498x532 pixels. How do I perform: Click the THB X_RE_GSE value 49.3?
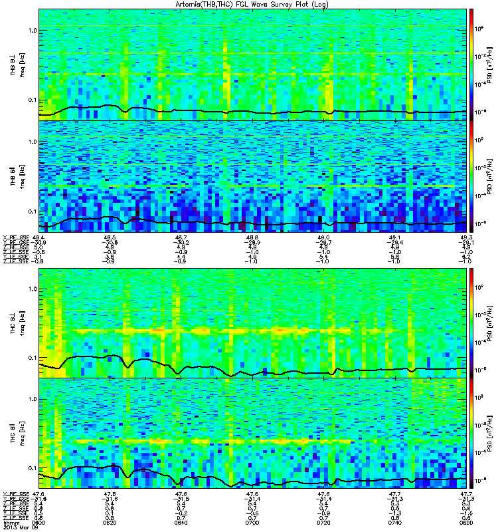click(x=467, y=237)
